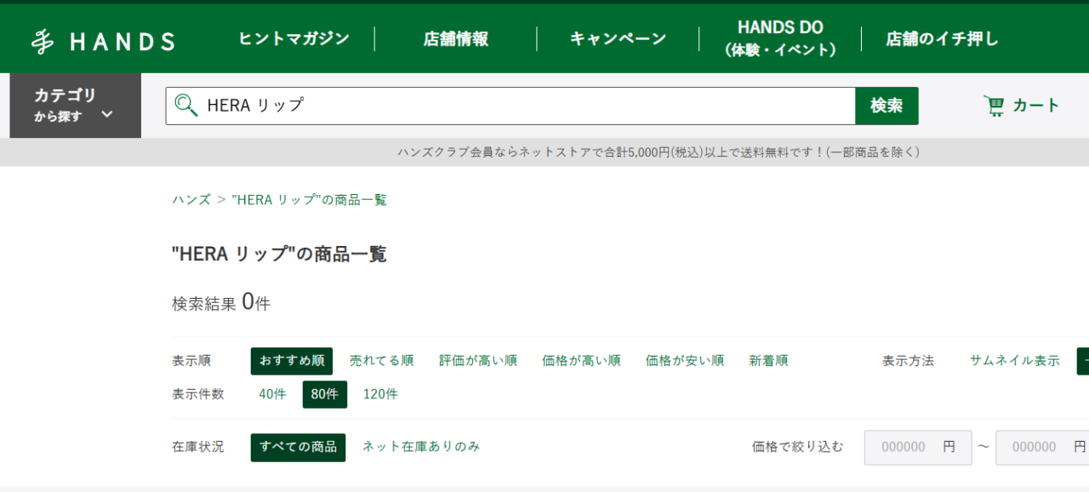Click "HERA リップ"の商品一覧 heading
Image resolution: width=1089 pixels, height=492 pixels.
[279, 254]
